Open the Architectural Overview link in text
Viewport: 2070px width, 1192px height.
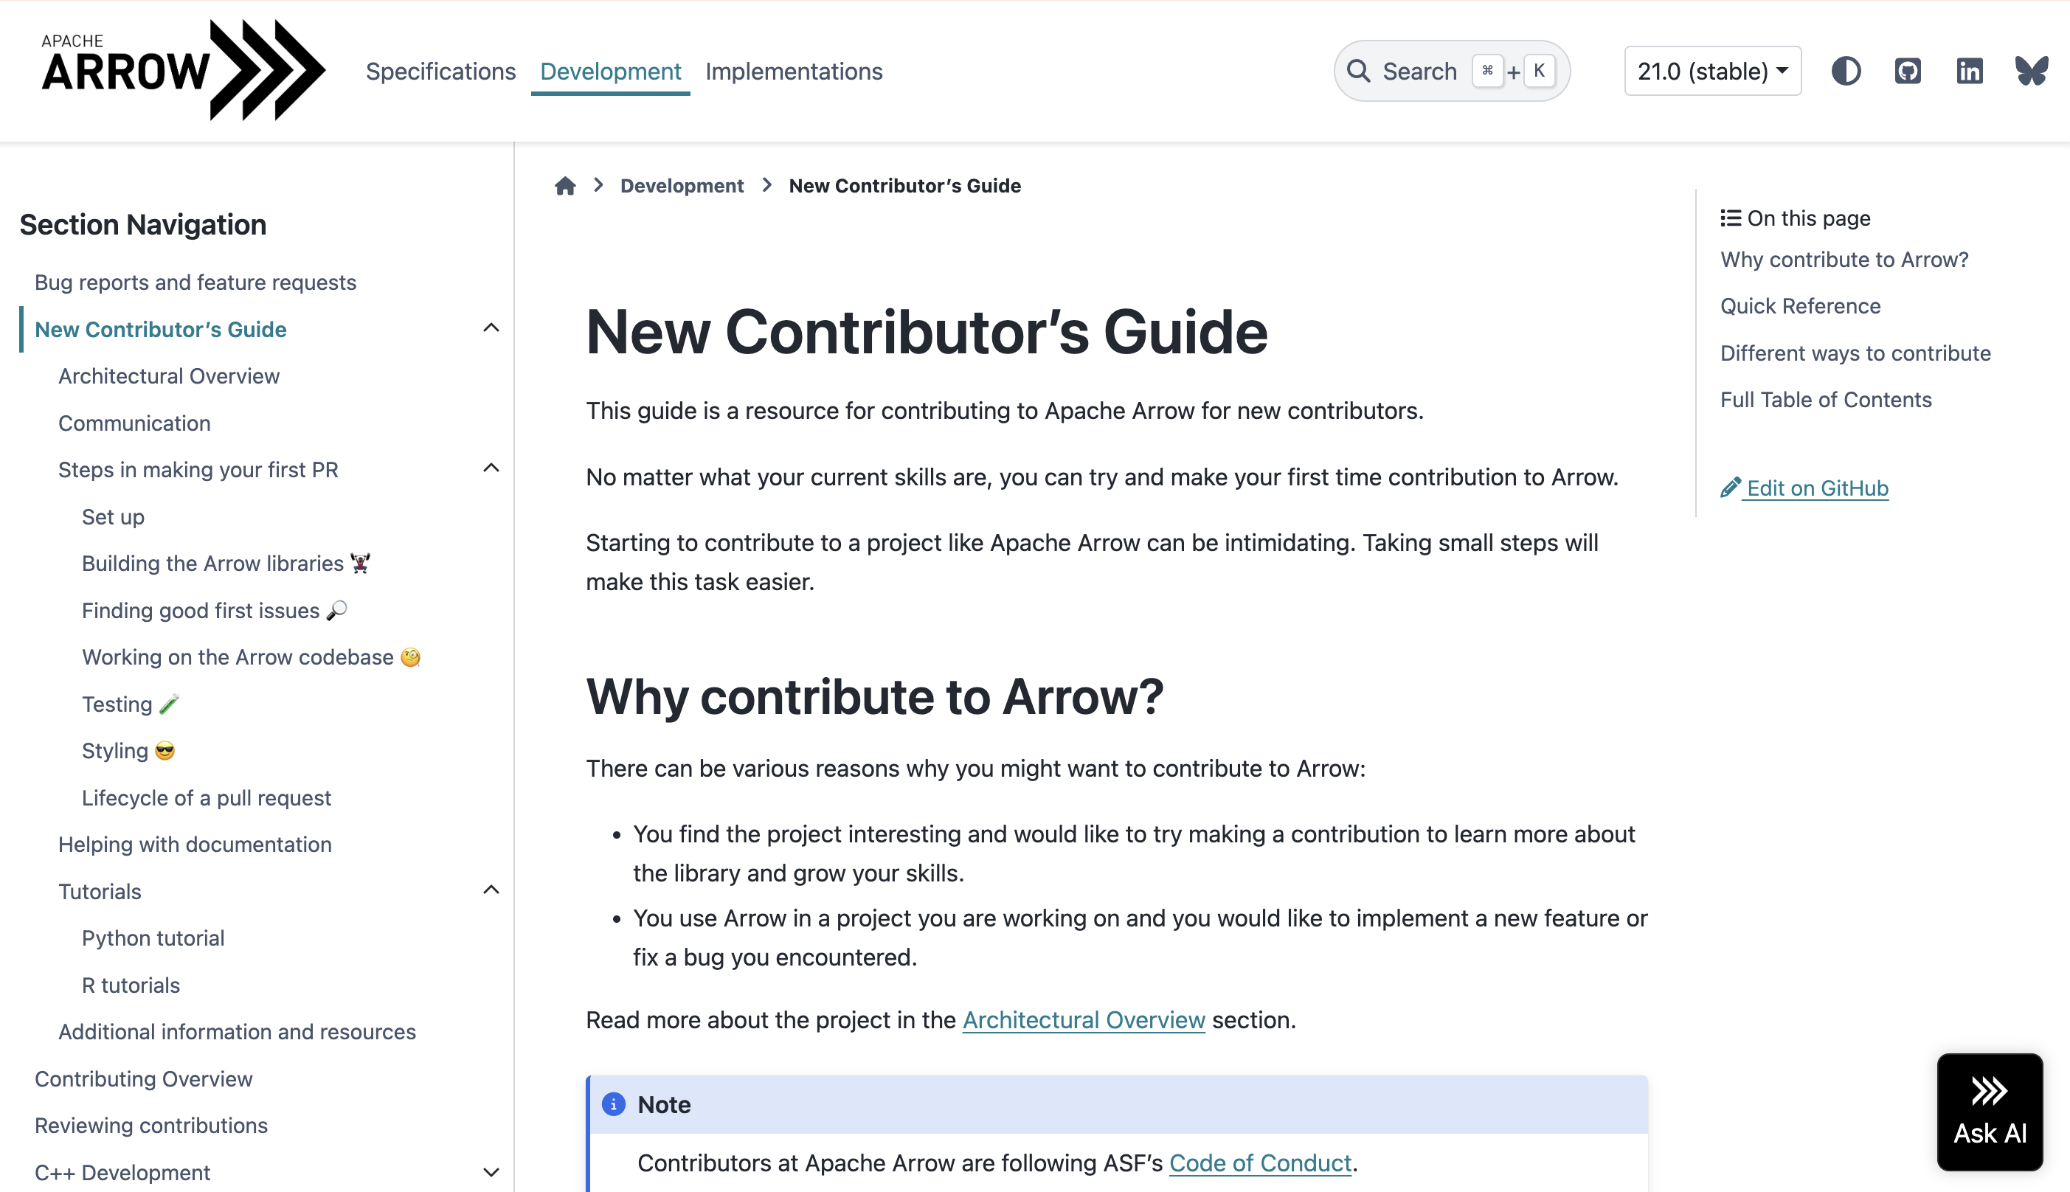1083,1019
